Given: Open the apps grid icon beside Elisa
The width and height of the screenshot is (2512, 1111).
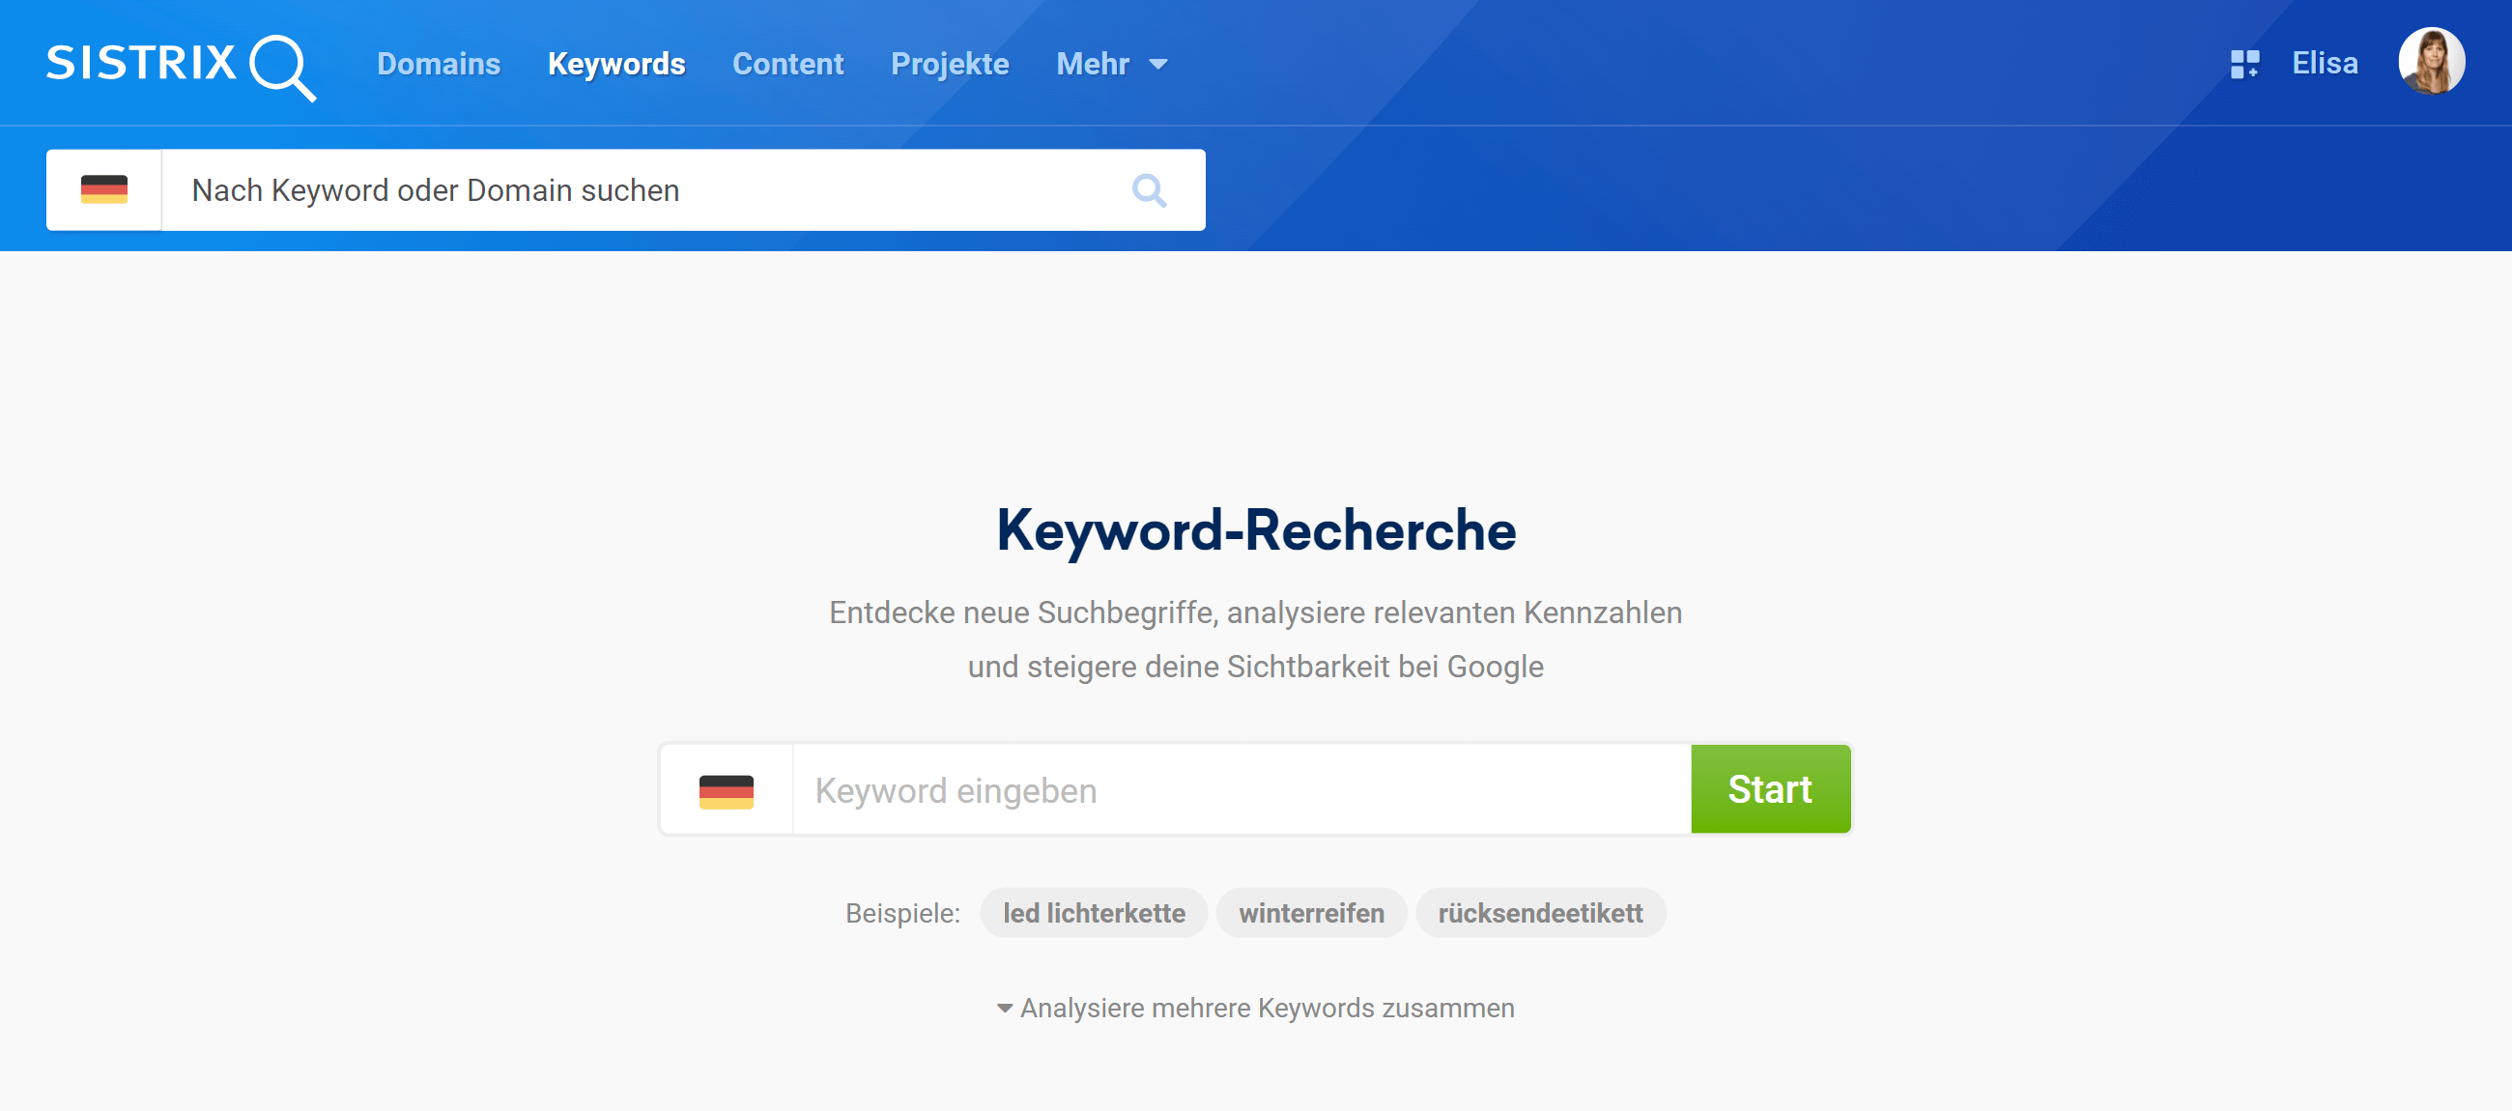Looking at the screenshot, I should click(x=2243, y=65).
